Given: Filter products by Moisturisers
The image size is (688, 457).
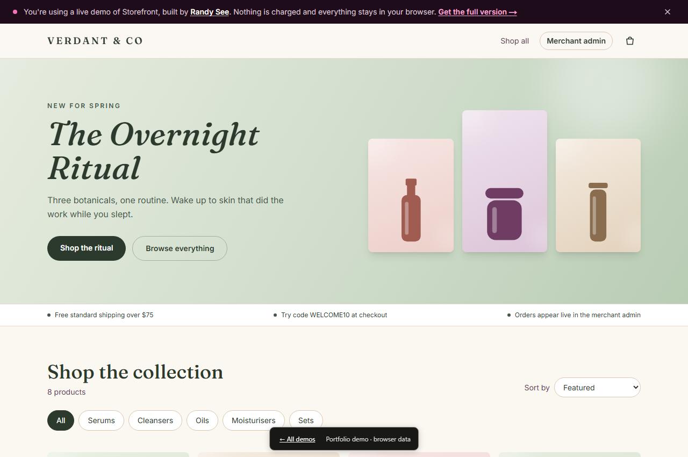Looking at the screenshot, I should pyautogui.click(x=254, y=420).
